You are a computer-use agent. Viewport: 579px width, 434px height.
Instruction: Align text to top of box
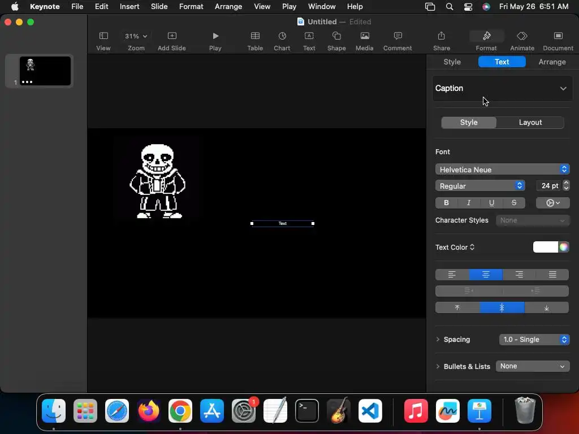tap(457, 307)
